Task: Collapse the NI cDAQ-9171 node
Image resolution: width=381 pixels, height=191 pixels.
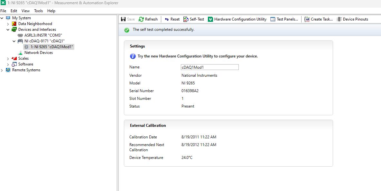Action: [x=14, y=41]
